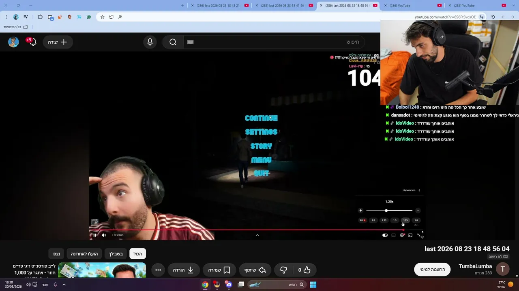The width and height of the screenshot is (519, 291).
Task: Dislike the video with thumbs down
Action: (284, 270)
